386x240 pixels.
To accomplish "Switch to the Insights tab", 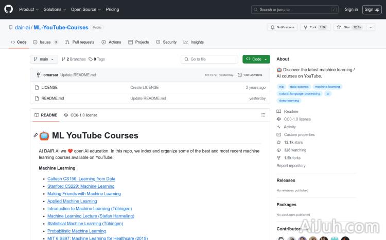I will [x=194, y=42].
